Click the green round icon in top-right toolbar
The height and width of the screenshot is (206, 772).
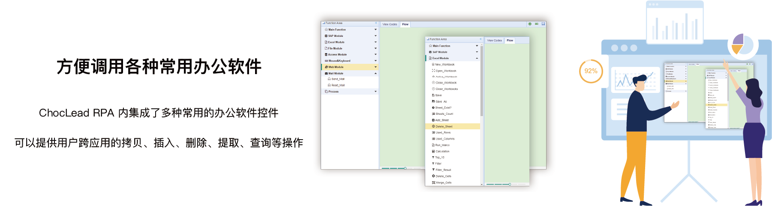pos(530,24)
